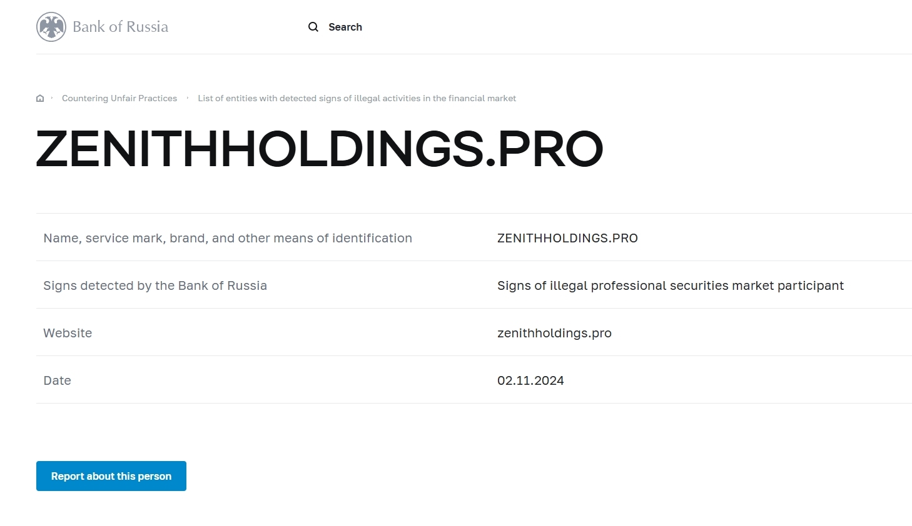912x526 pixels.
Task: Click the Date row label
Action: [57, 380]
